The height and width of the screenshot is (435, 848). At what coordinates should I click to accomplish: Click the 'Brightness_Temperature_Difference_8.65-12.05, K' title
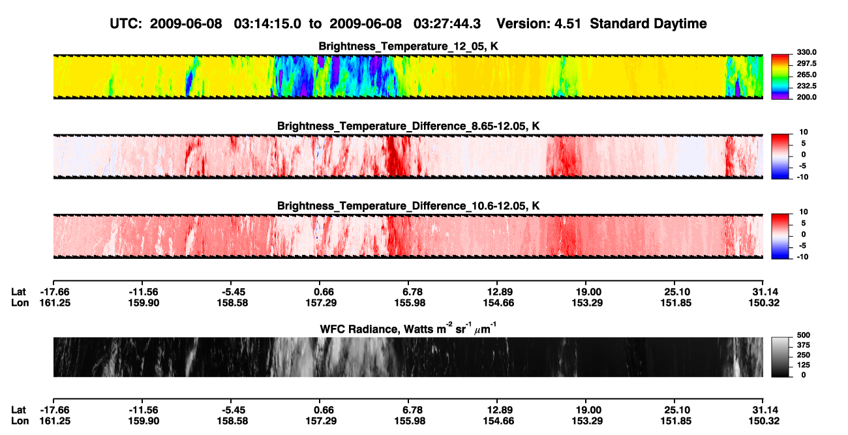(408, 126)
